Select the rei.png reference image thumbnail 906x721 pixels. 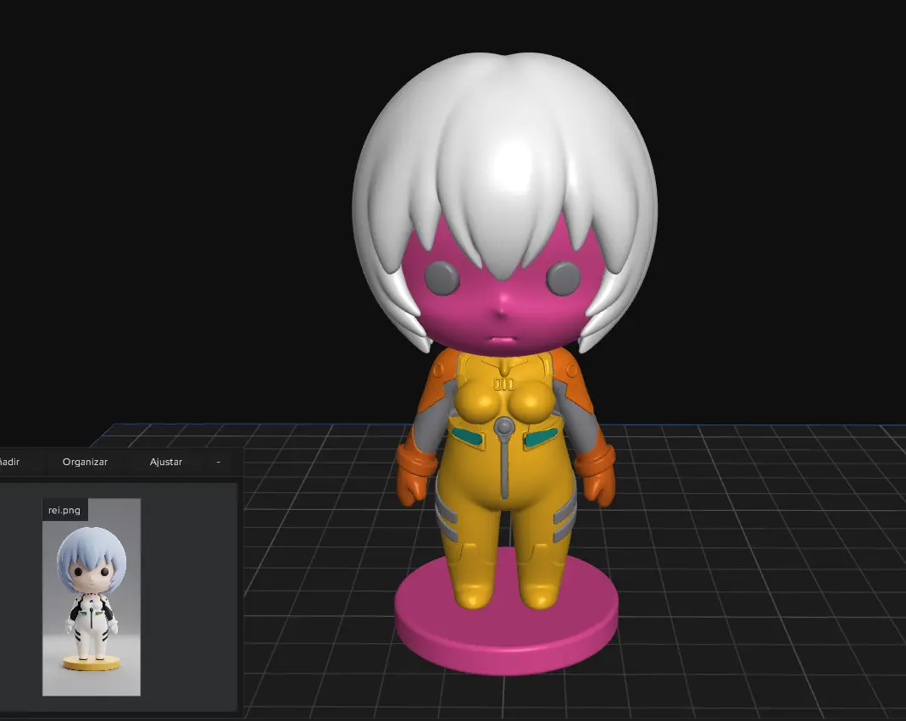point(92,597)
